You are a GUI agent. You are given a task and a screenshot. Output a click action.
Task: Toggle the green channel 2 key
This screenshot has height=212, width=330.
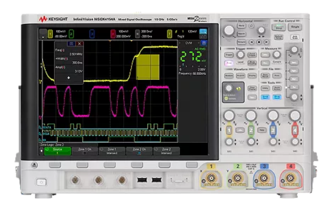click(251, 130)
